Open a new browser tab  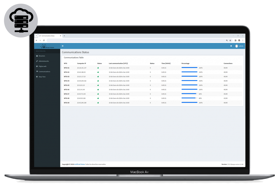[64, 36]
